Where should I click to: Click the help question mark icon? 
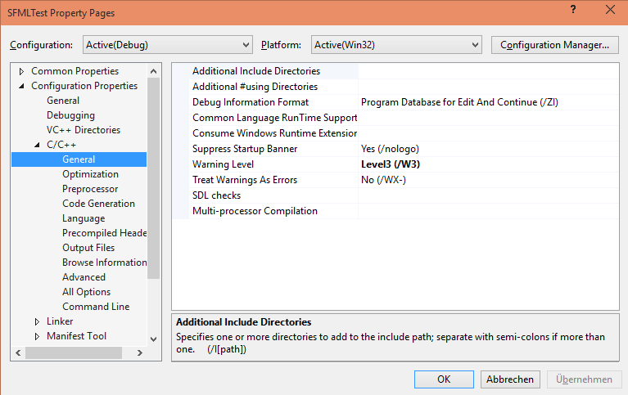569,10
